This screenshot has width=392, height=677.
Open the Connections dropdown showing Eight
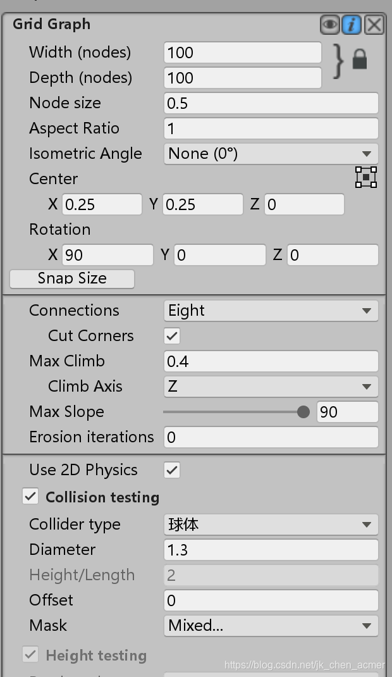(x=271, y=310)
